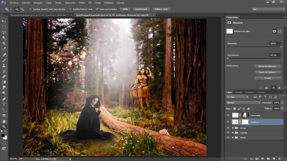This screenshot has height=161, width=287.
Task: Choose Zoom Out mode in options bar
Action: (22, 9)
